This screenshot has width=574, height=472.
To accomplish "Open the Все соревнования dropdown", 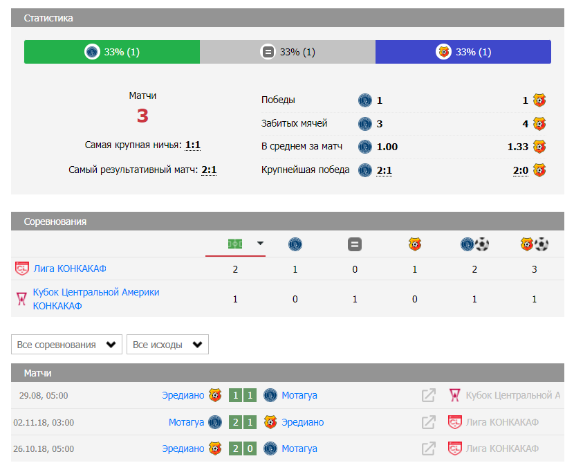I will tap(66, 344).
